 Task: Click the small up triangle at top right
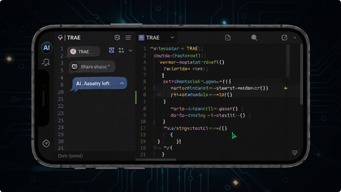[295, 38]
